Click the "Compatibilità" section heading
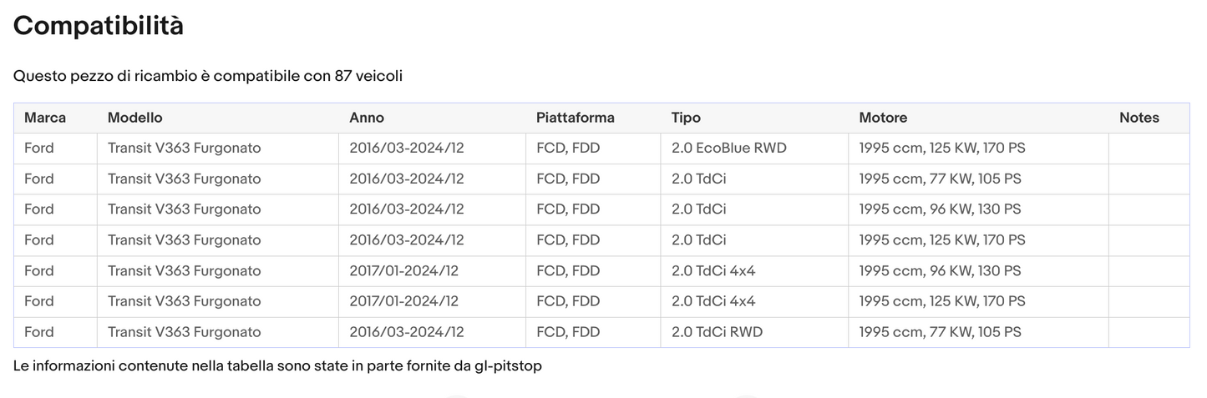Viewport: 1207px width, 398px height. click(99, 27)
